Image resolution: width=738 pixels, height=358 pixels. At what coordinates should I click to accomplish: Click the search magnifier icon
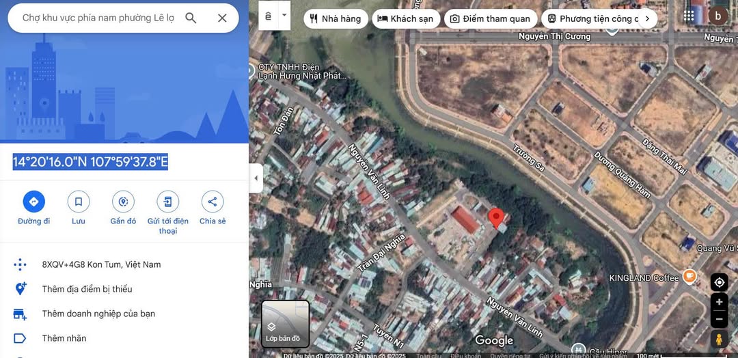191,18
